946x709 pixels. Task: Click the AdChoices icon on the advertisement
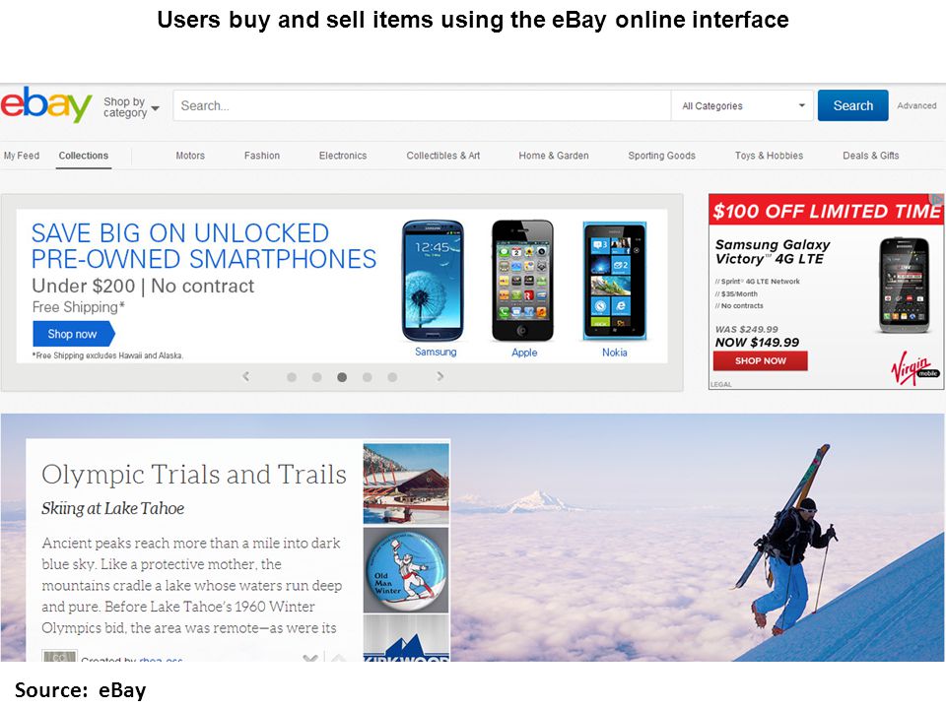click(937, 199)
